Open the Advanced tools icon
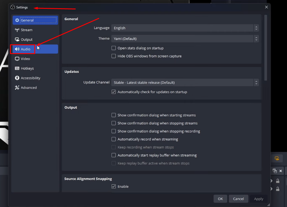 click(17, 87)
